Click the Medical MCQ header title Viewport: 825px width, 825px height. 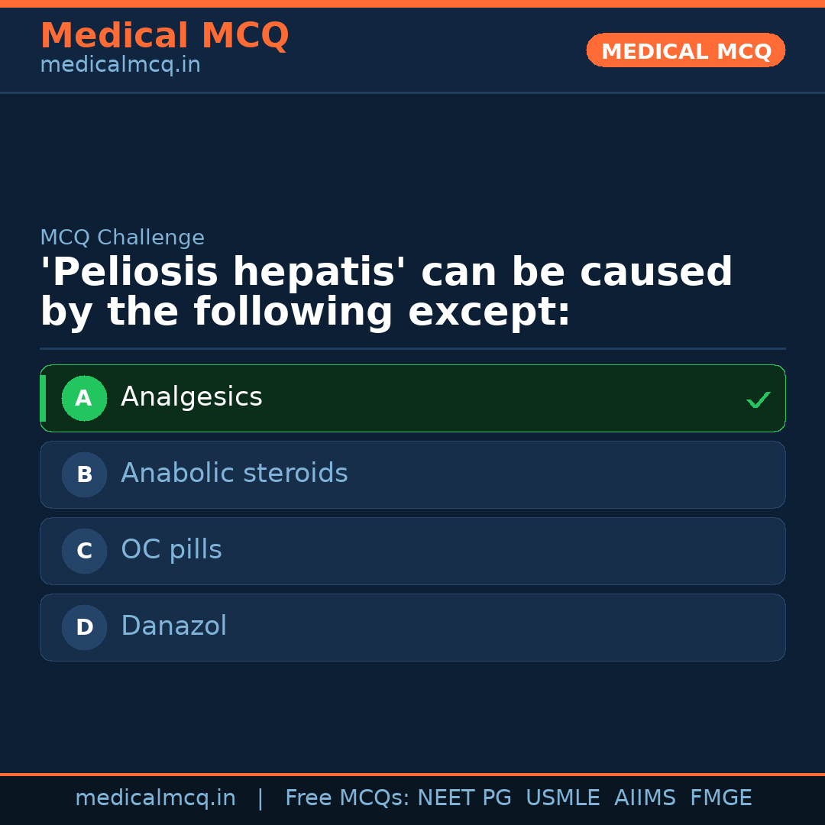pyautogui.click(x=164, y=36)
